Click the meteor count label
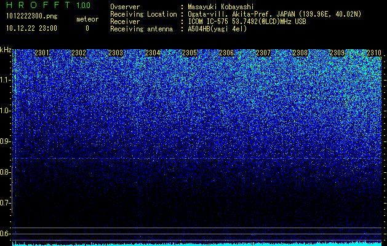This screenshot has height=246, width=387. pyautogui.click(x=87, y=19)
